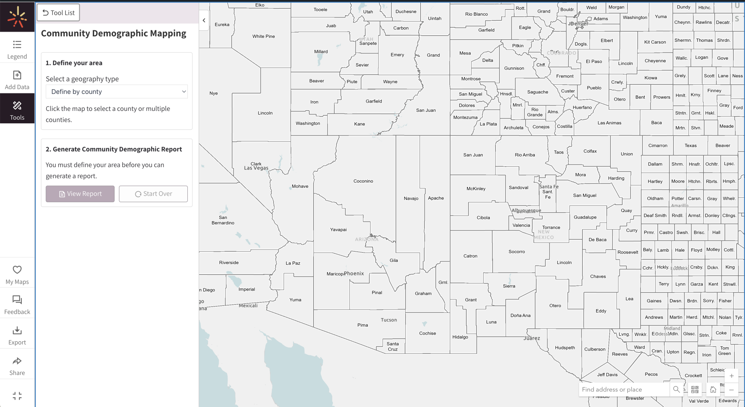The image size is (745, 407).
Task: Open the basemap gallery
Action: click(694, 389)
